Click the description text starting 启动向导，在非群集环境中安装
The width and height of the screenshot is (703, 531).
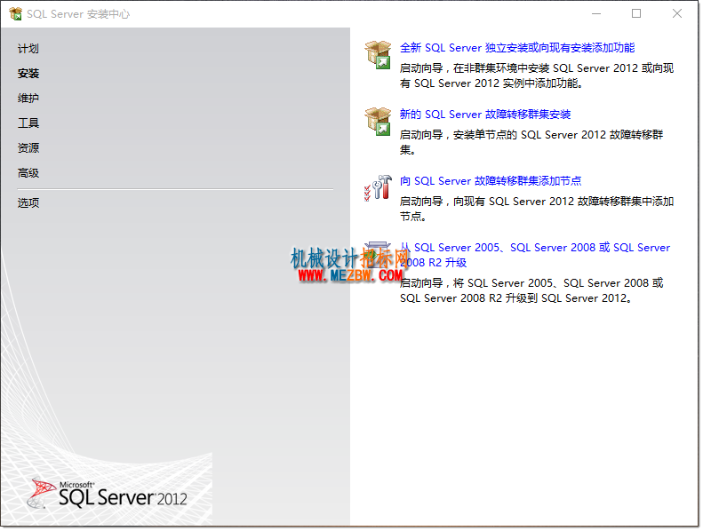coord(537,75)
